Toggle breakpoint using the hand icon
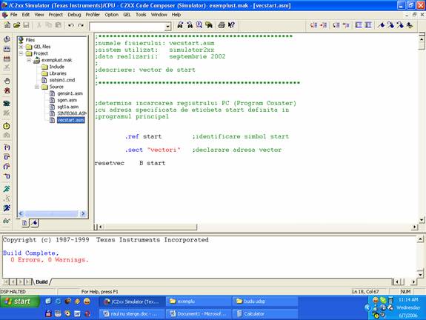426x320 pixels. pyautogui.click(x=7, y=81)
